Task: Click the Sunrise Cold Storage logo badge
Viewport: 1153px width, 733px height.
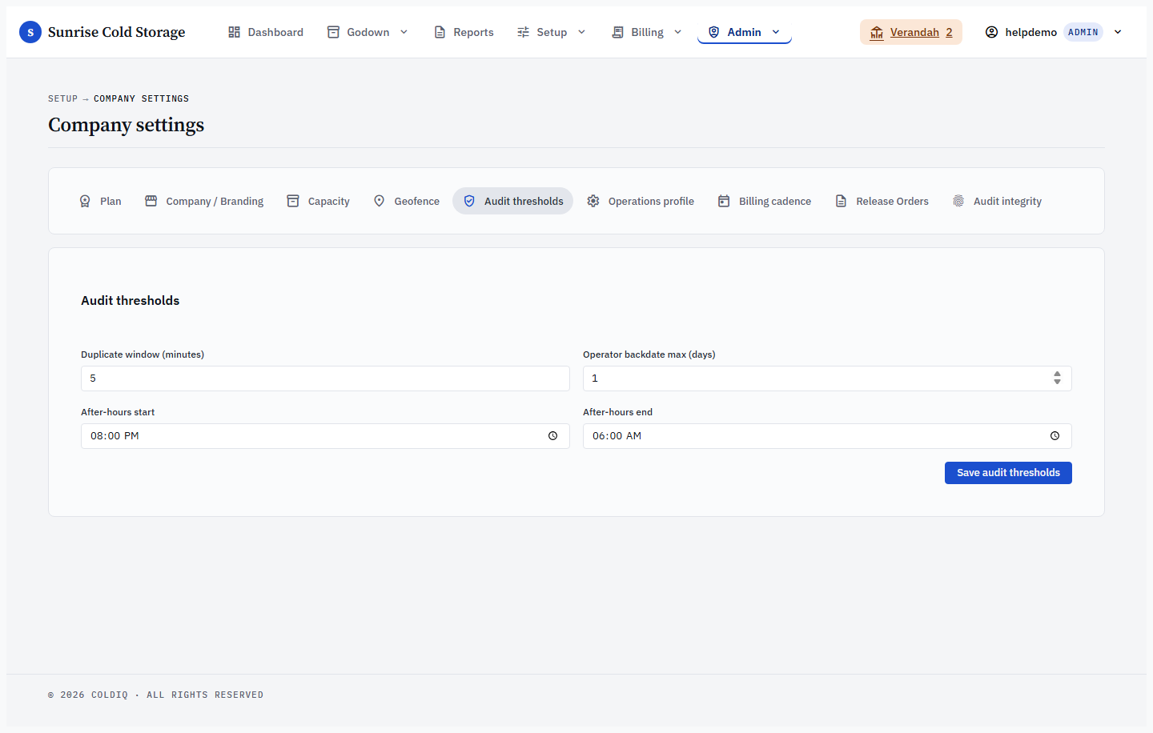Action: click(30, 32)
